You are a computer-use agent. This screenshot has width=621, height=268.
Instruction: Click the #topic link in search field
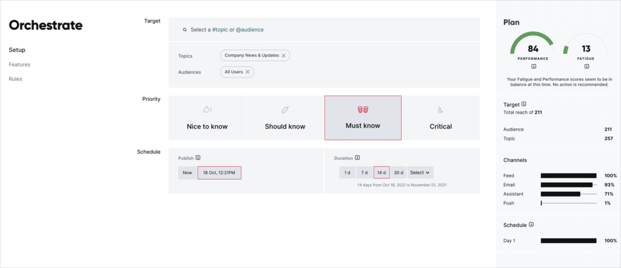220,30
